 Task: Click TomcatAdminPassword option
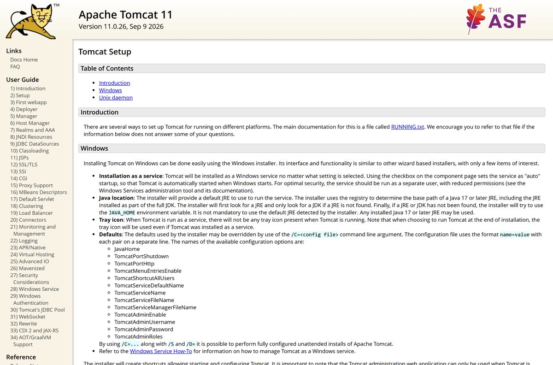coord(144,330)
